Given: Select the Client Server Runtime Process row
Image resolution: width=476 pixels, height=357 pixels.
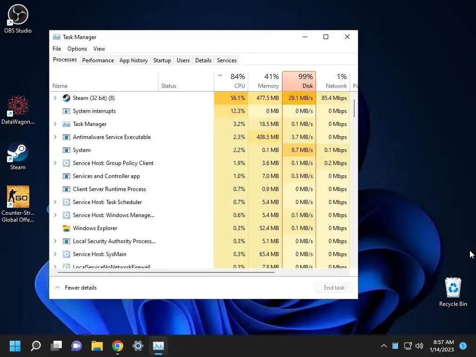Looking at the screenshot, I should coord(200,189).
